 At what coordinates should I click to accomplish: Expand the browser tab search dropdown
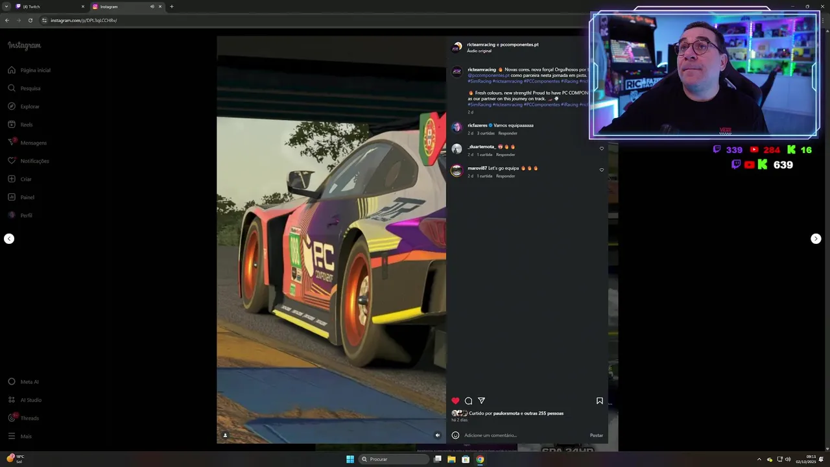pos(6,6)
